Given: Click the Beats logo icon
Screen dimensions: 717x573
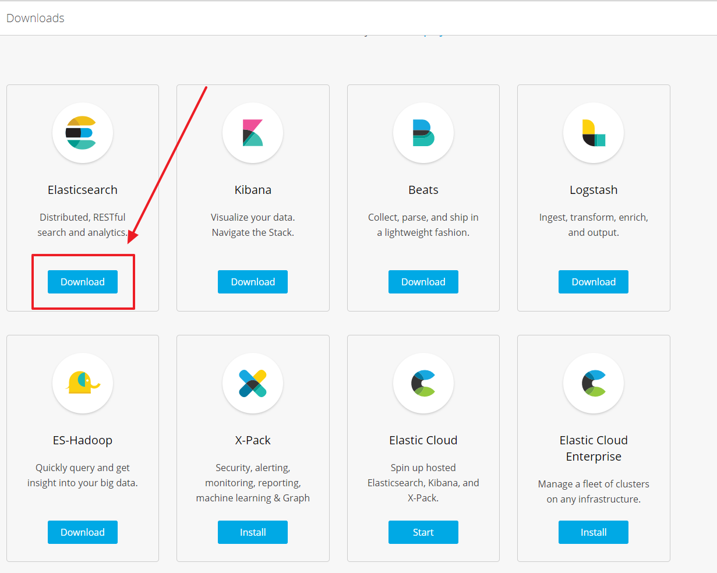Looking at the screenshot, I should coord(423,133).
